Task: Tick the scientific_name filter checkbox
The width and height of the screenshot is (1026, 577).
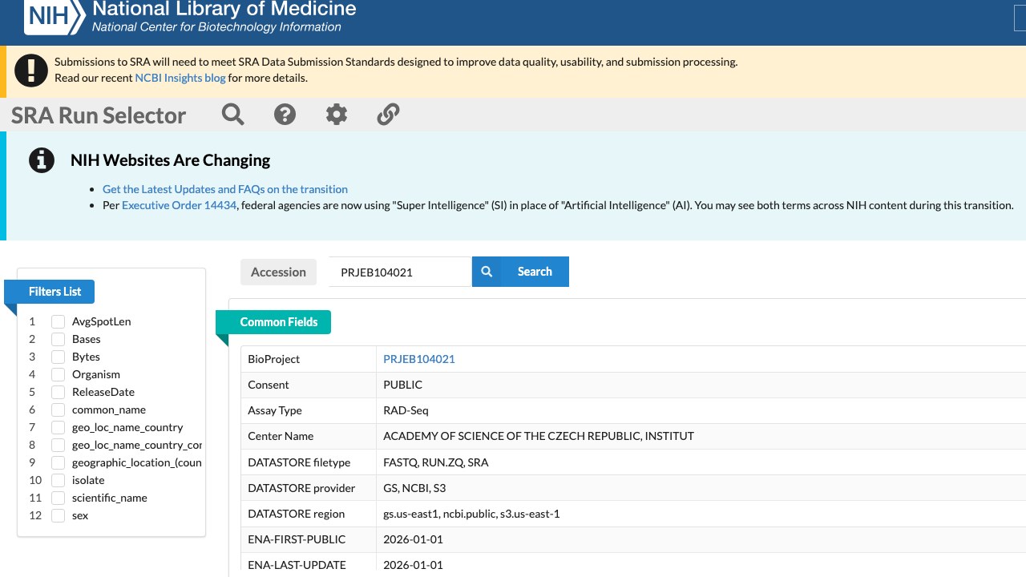Action: 58,498
